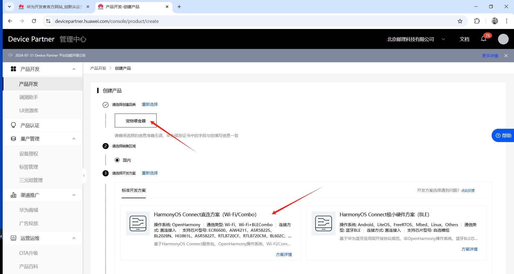Open the notification bell with 76 badge
This screenshot has width=514, height=274.
484,39
